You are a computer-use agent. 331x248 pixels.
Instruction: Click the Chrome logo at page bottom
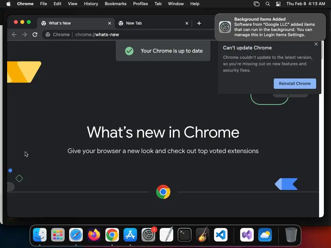(163, 192)
